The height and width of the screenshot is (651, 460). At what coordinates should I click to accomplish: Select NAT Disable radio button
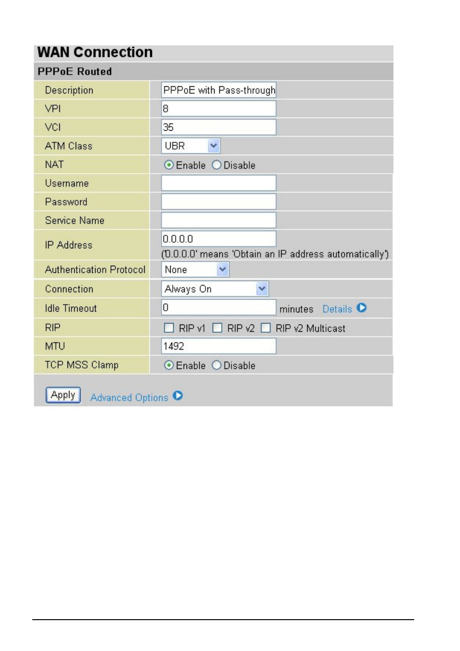216,165
